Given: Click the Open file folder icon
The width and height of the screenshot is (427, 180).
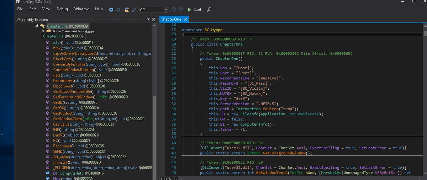Looking at the screenshot, I should 127,10.
